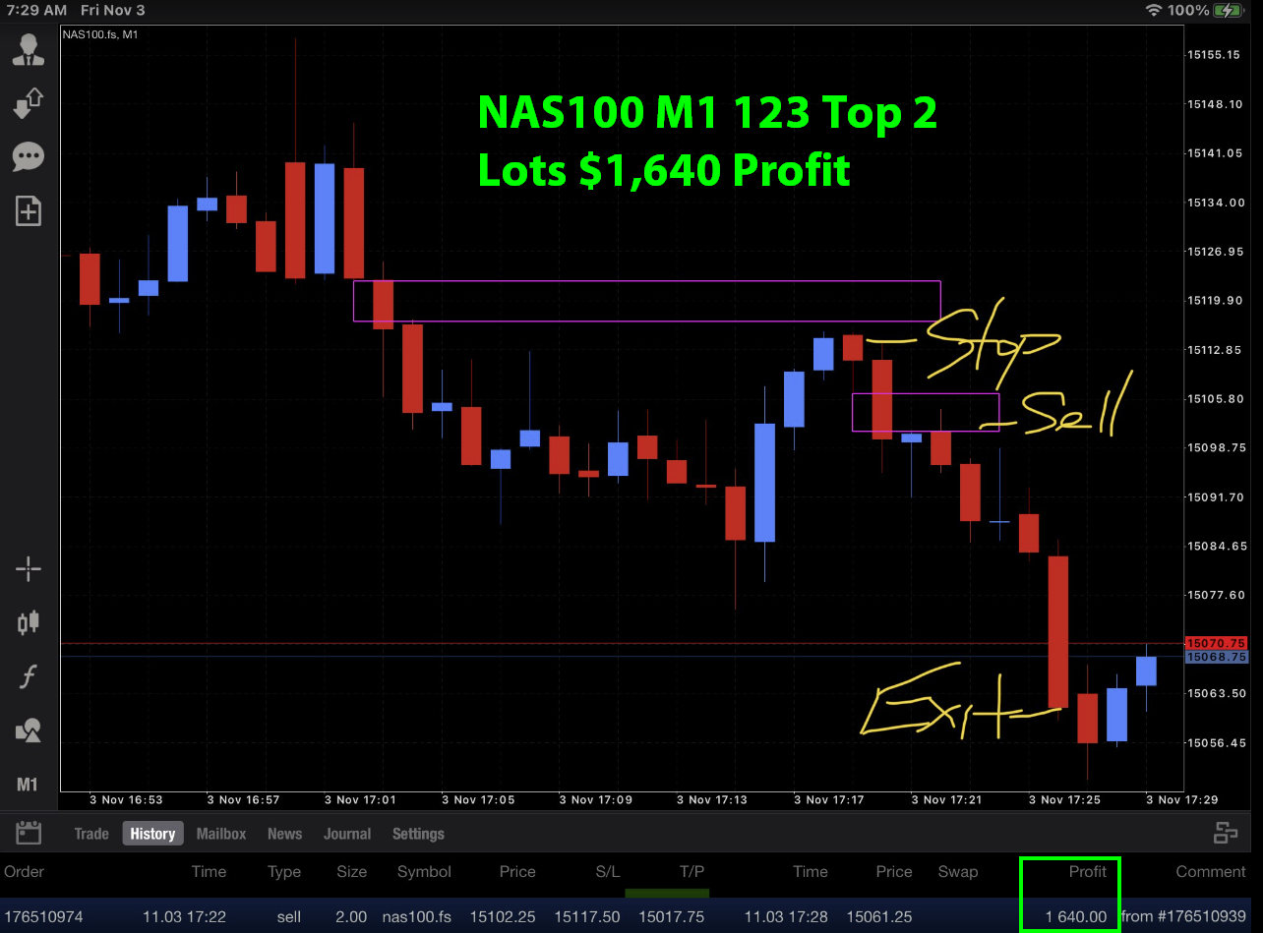
Task: Sort history by Order column header
Action: (x=25, y=871)
